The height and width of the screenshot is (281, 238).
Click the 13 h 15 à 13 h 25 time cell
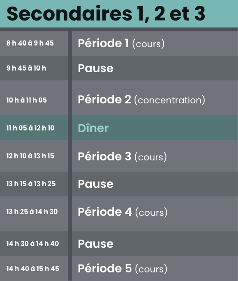click(x=34, y=184)
